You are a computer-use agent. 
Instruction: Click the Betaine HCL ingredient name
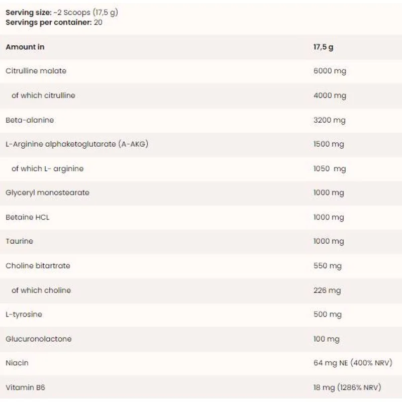(28, 217)
